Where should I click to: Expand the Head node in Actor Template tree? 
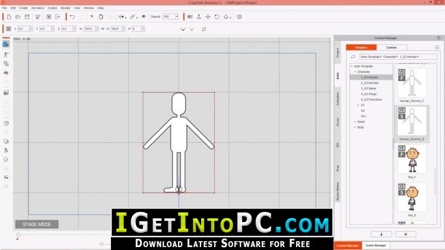pyautogui.click(x=355, y=121)
